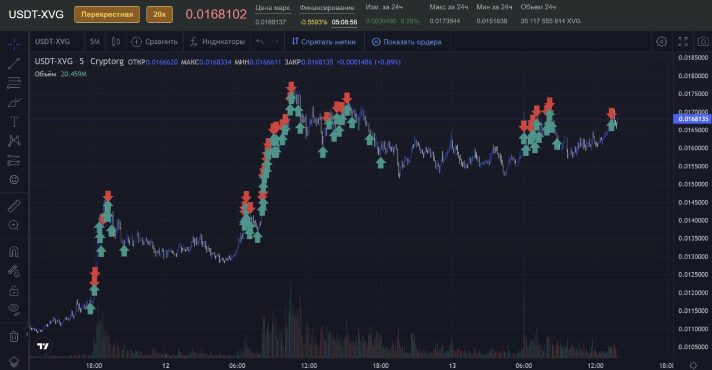Select the forecast position tool

[14, 161]
